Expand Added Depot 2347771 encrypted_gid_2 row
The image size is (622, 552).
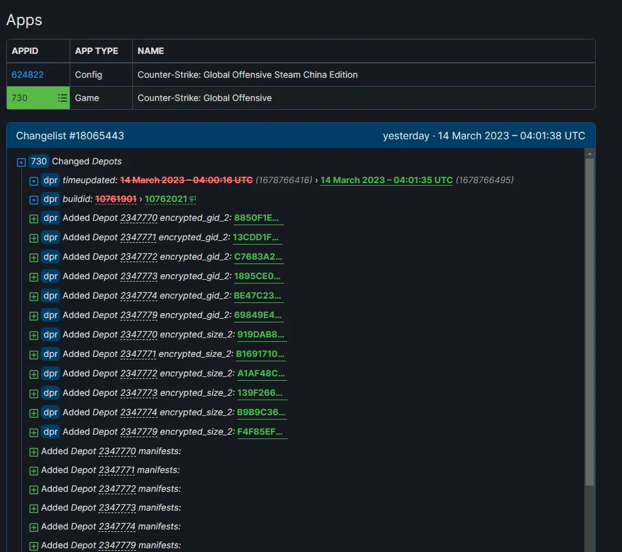click(34, 238)
